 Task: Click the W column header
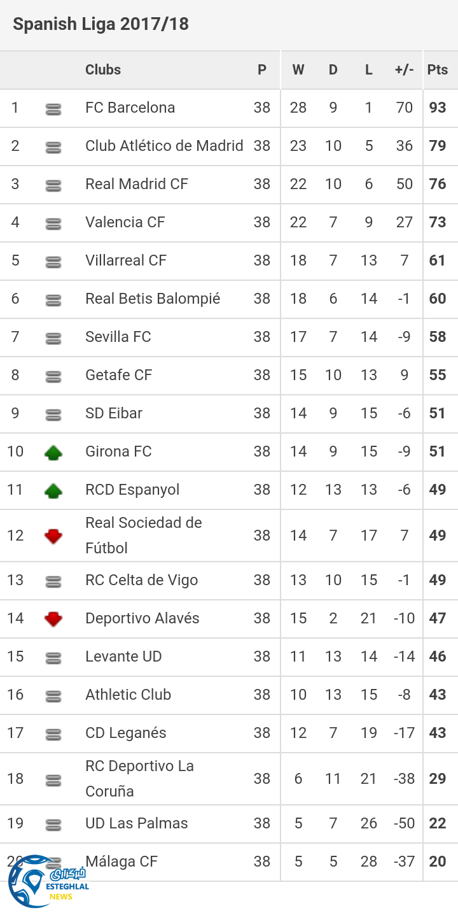click(298, 70)
